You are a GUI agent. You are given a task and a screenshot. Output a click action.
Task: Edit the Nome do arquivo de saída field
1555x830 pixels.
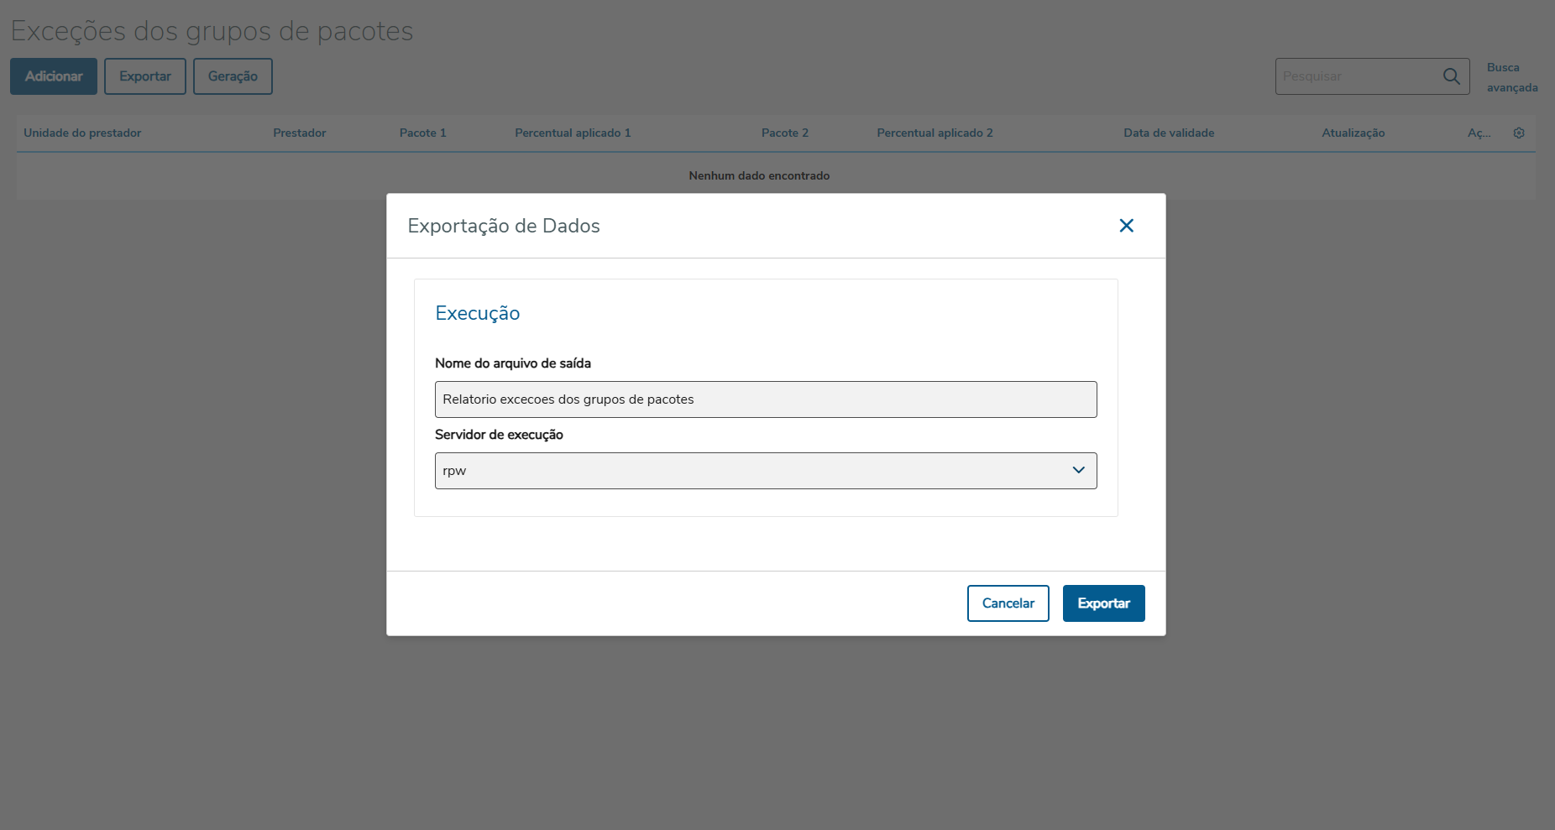click(765, 399)
